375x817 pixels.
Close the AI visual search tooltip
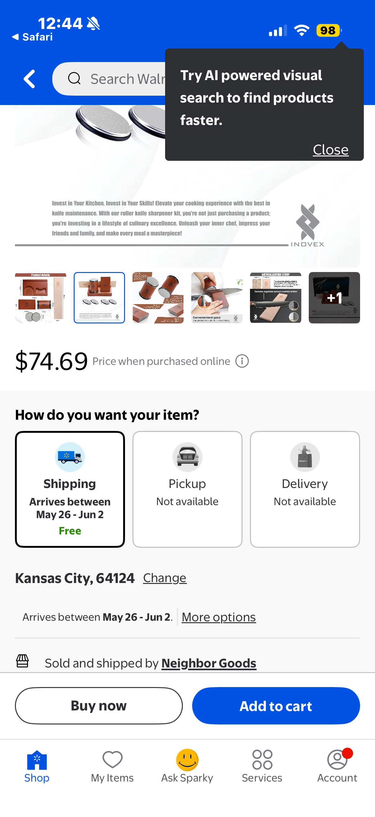(x=331, y=149)
